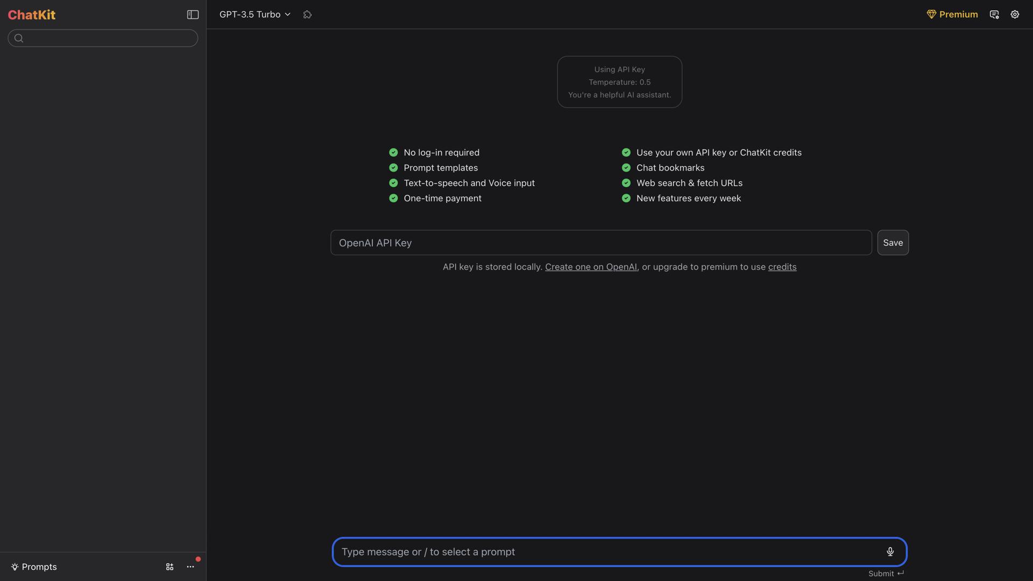Open the three-dots more menu
1033x581 pixels.
190,566
